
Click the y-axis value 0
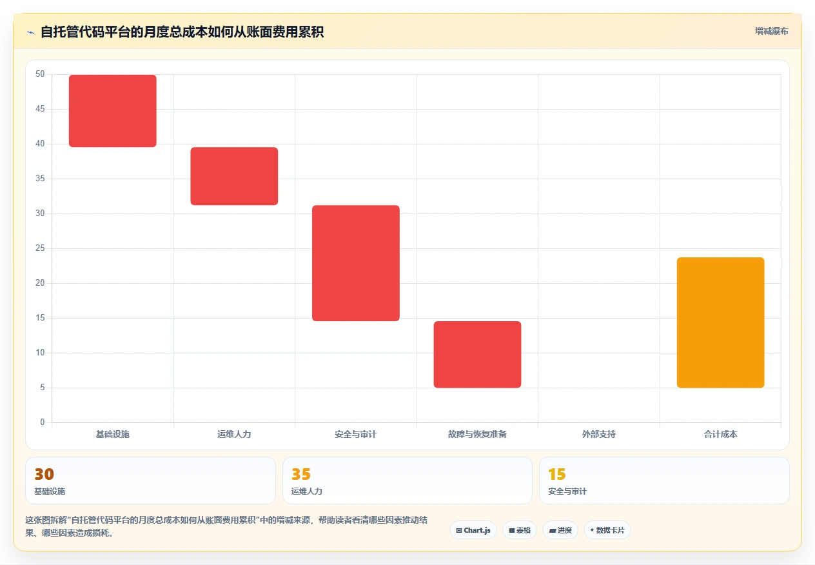coord(43,422)
